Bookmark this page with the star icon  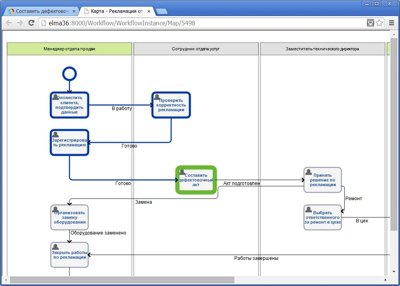click(379, 23)
